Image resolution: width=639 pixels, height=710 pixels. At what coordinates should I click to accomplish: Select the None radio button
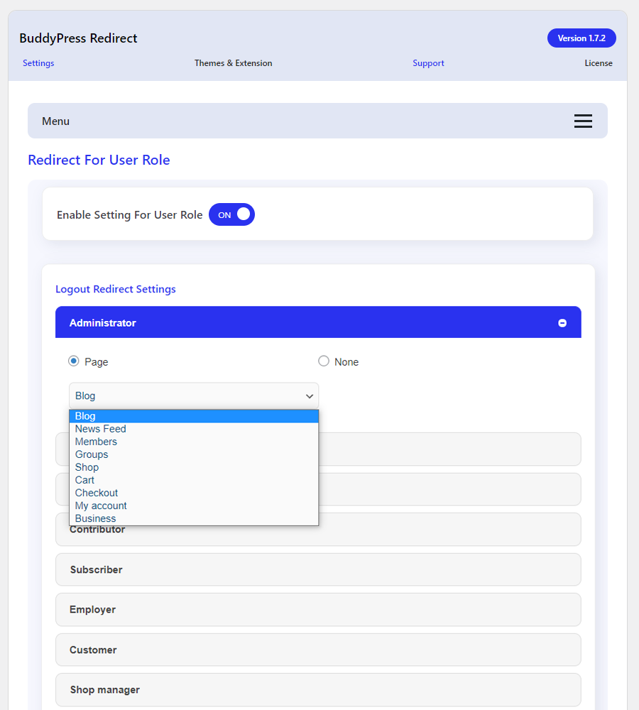coord(324,361)
